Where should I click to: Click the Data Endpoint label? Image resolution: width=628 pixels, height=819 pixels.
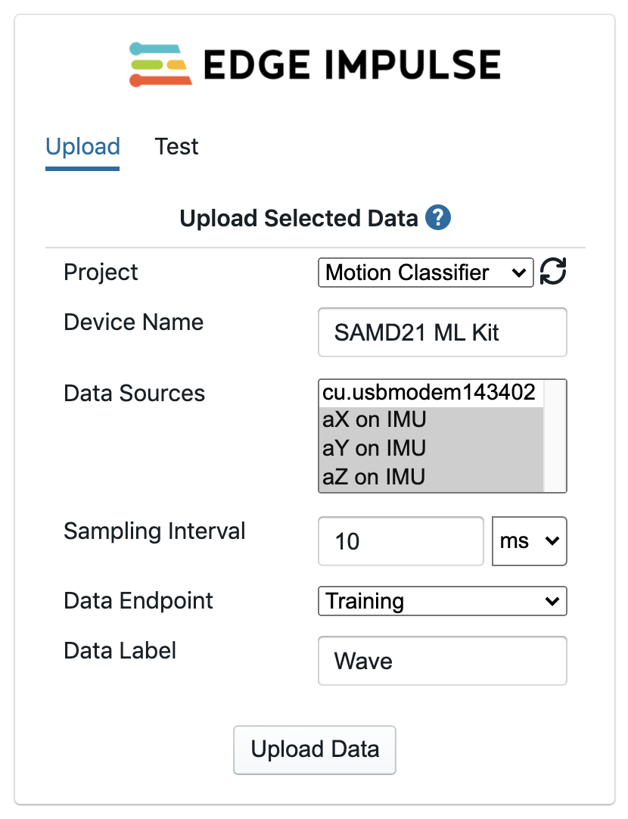(x=138, y=601)
